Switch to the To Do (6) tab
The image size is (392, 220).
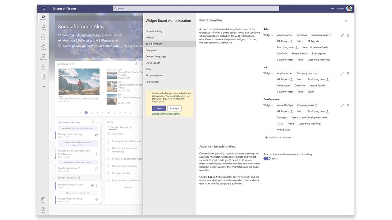coord(112,127)
